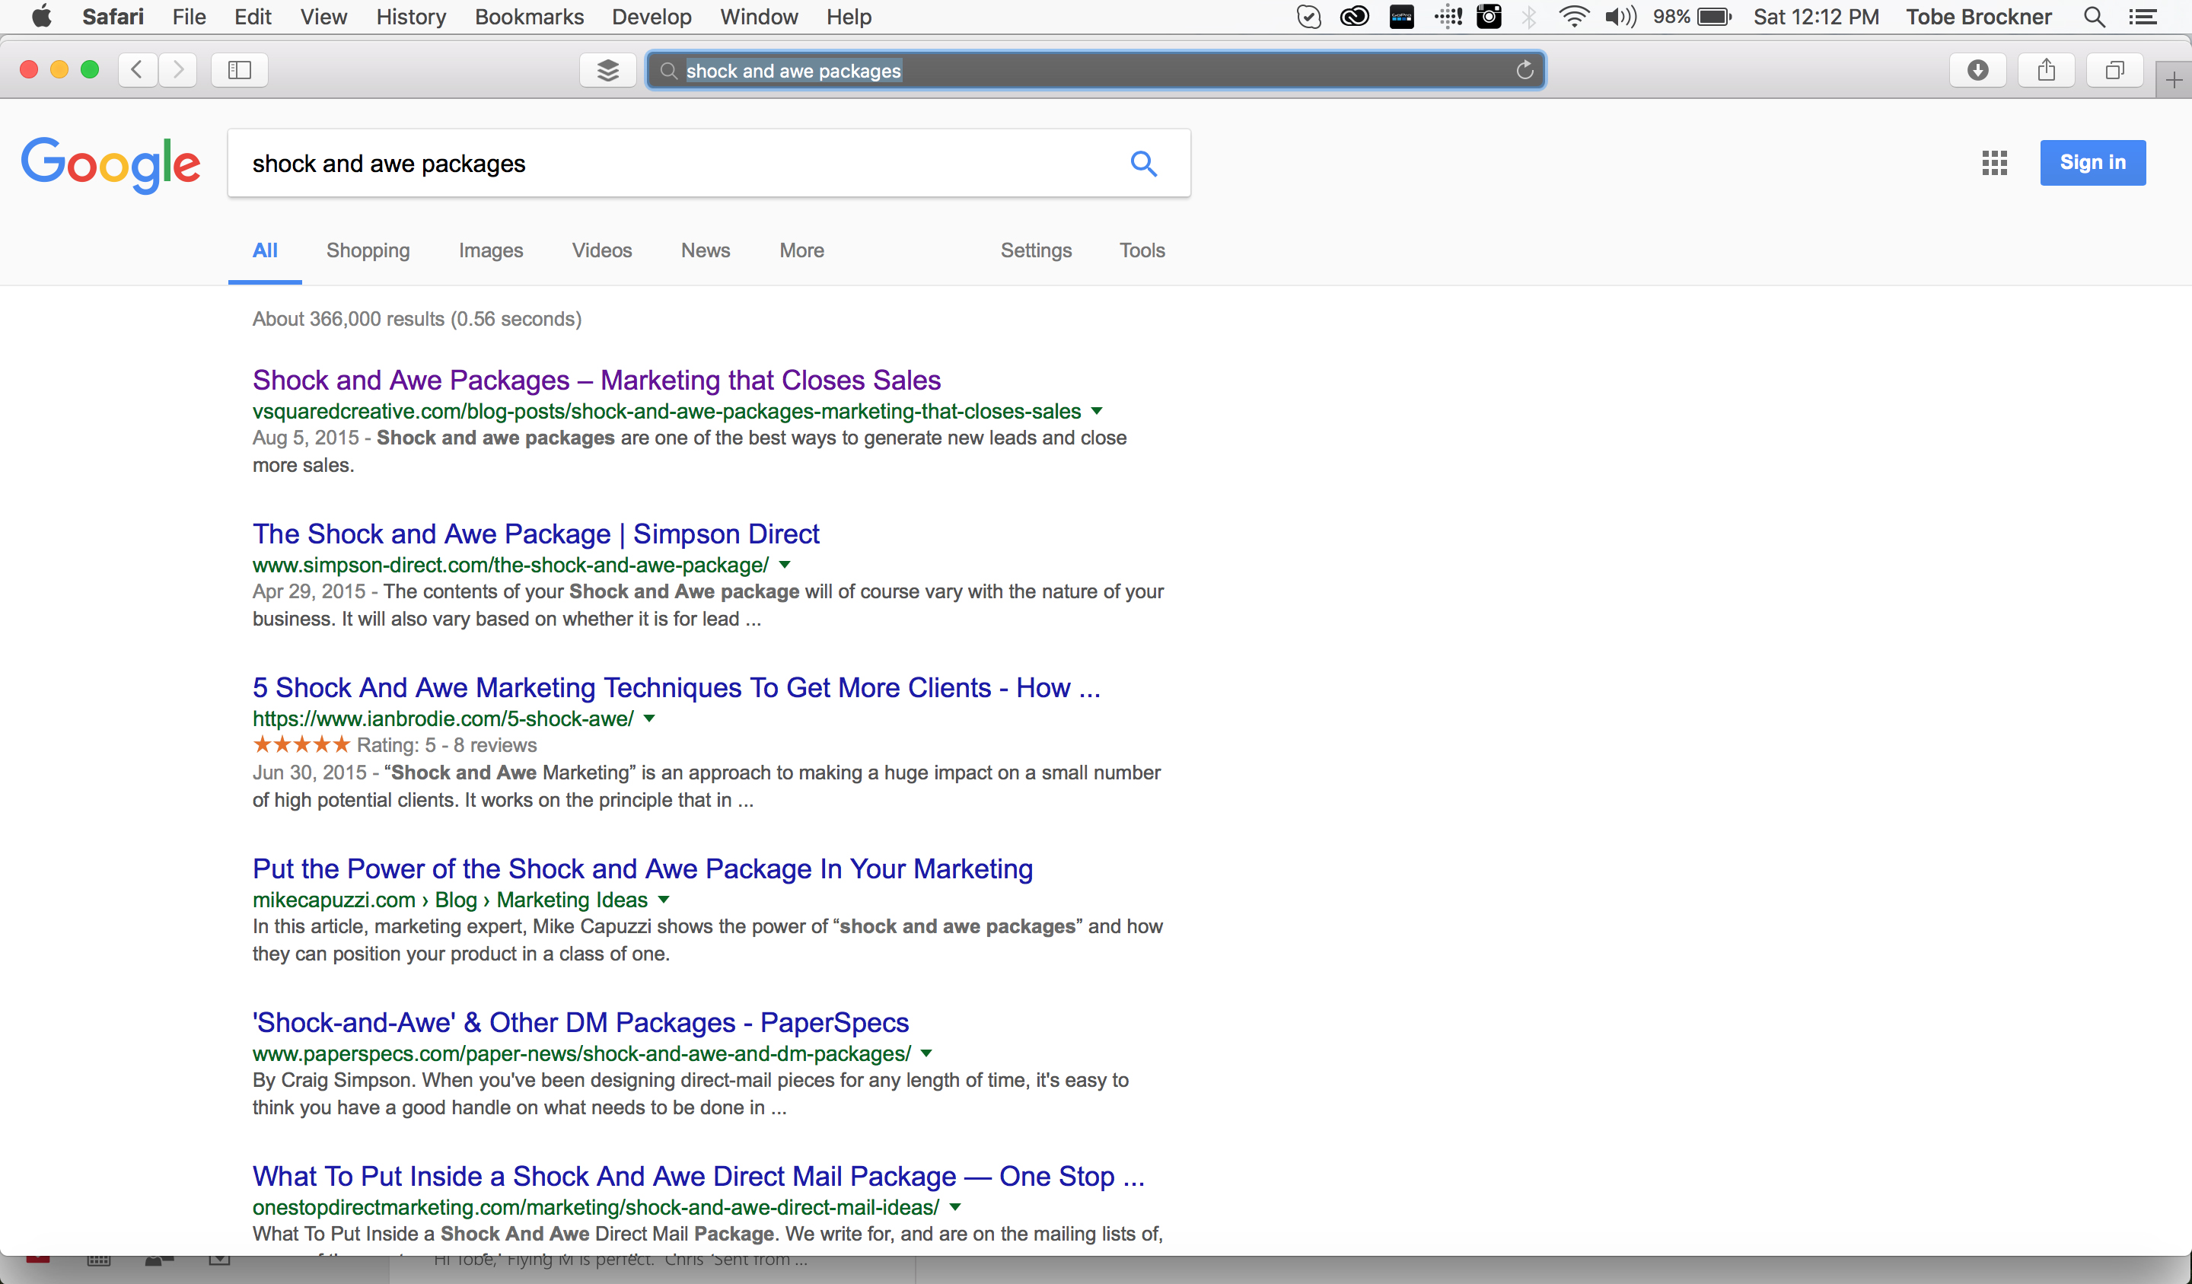Toggle the Safari sidebar button

[x=239, y=69]
